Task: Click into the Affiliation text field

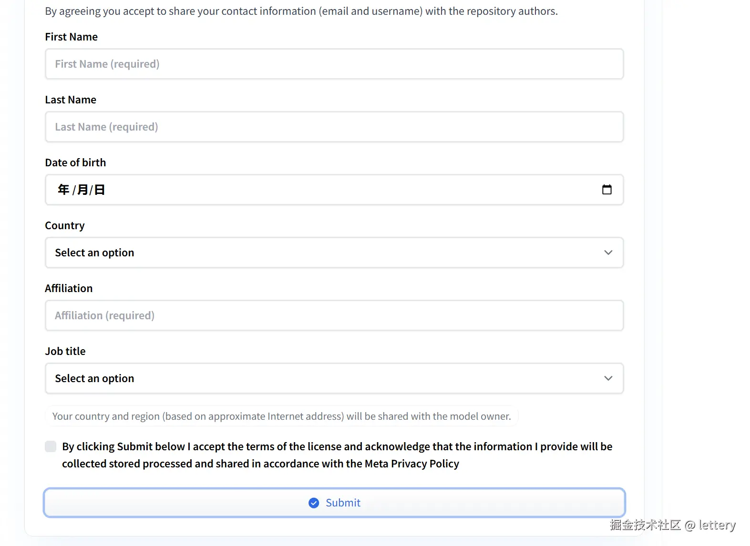Action: pos(334,315)
